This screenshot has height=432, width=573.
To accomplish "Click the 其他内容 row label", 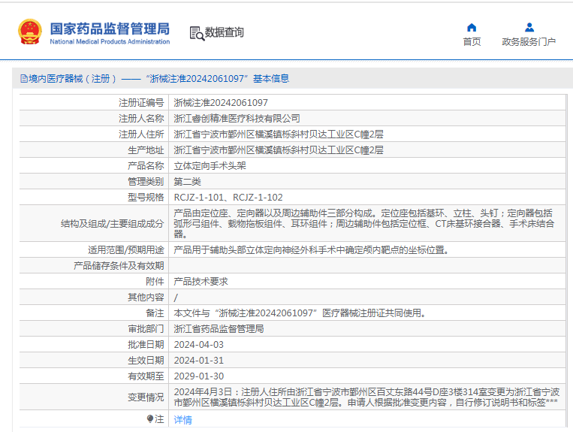I will tap(146, 297).
